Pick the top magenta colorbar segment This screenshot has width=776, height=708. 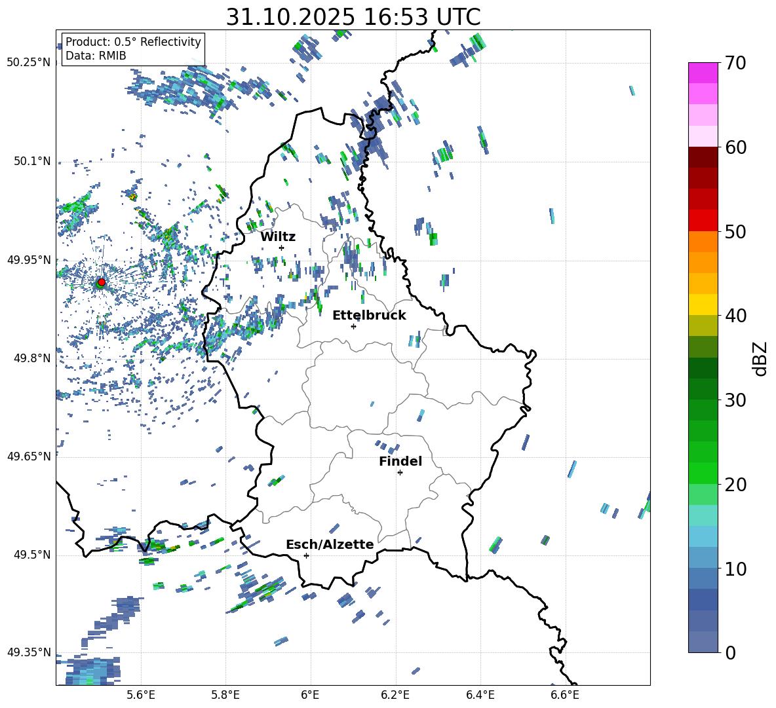(x=703, y=73)
